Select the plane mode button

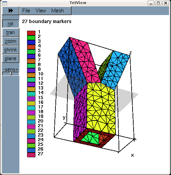click(x=11, y=58)
